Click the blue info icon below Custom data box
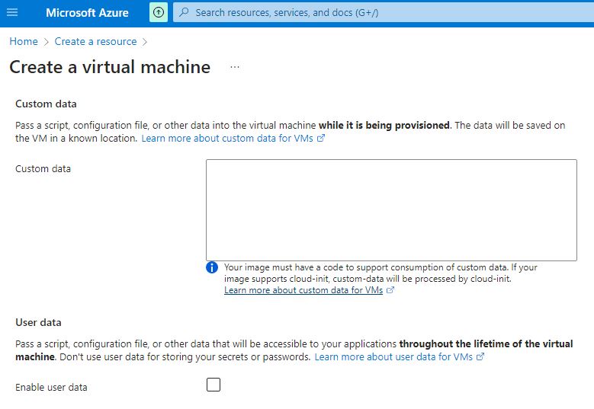This screenshot has height=409, width=594. pyautogui.click(x=212, y=267)
